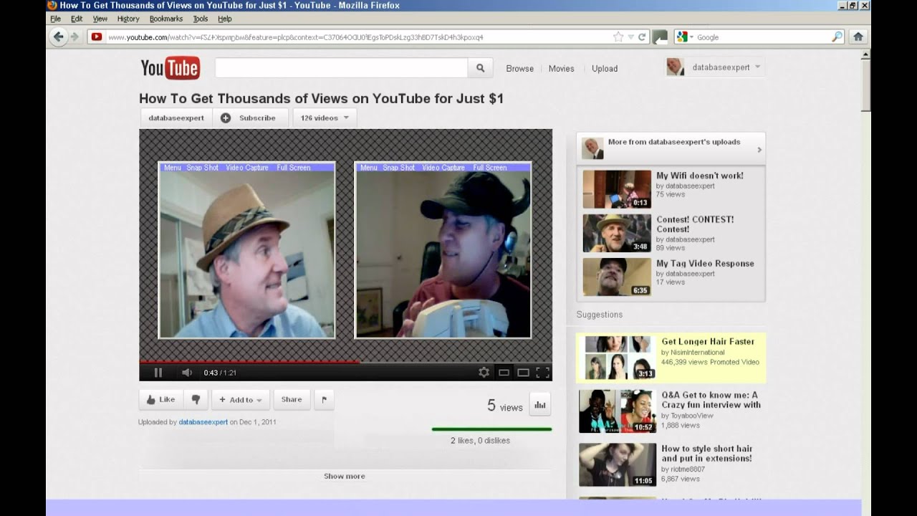Click the NisimInternational channel name
Image resolution: width=917 pixels, height=516 pixels.
pyautogui.click(x=697, y=353)
